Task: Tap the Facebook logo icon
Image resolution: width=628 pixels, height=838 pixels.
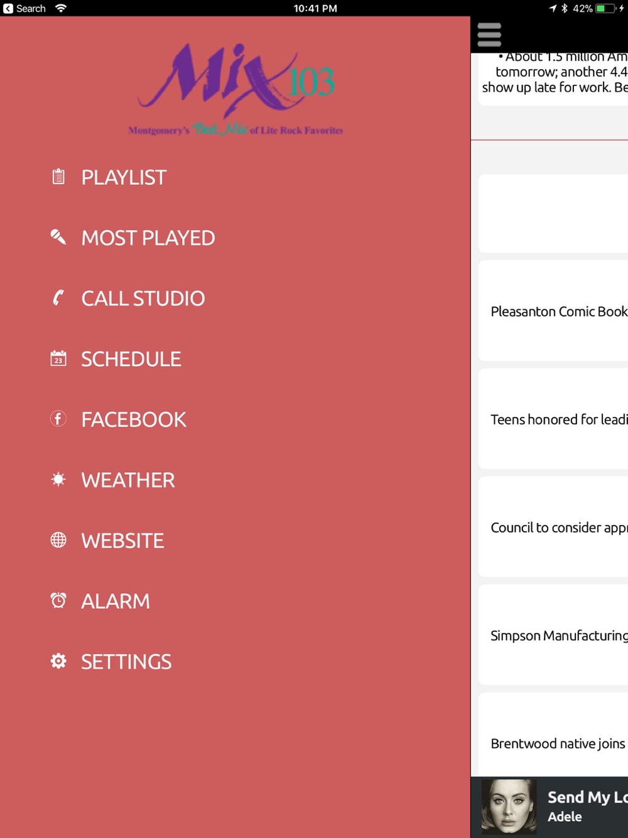Action: click(58, 418)
